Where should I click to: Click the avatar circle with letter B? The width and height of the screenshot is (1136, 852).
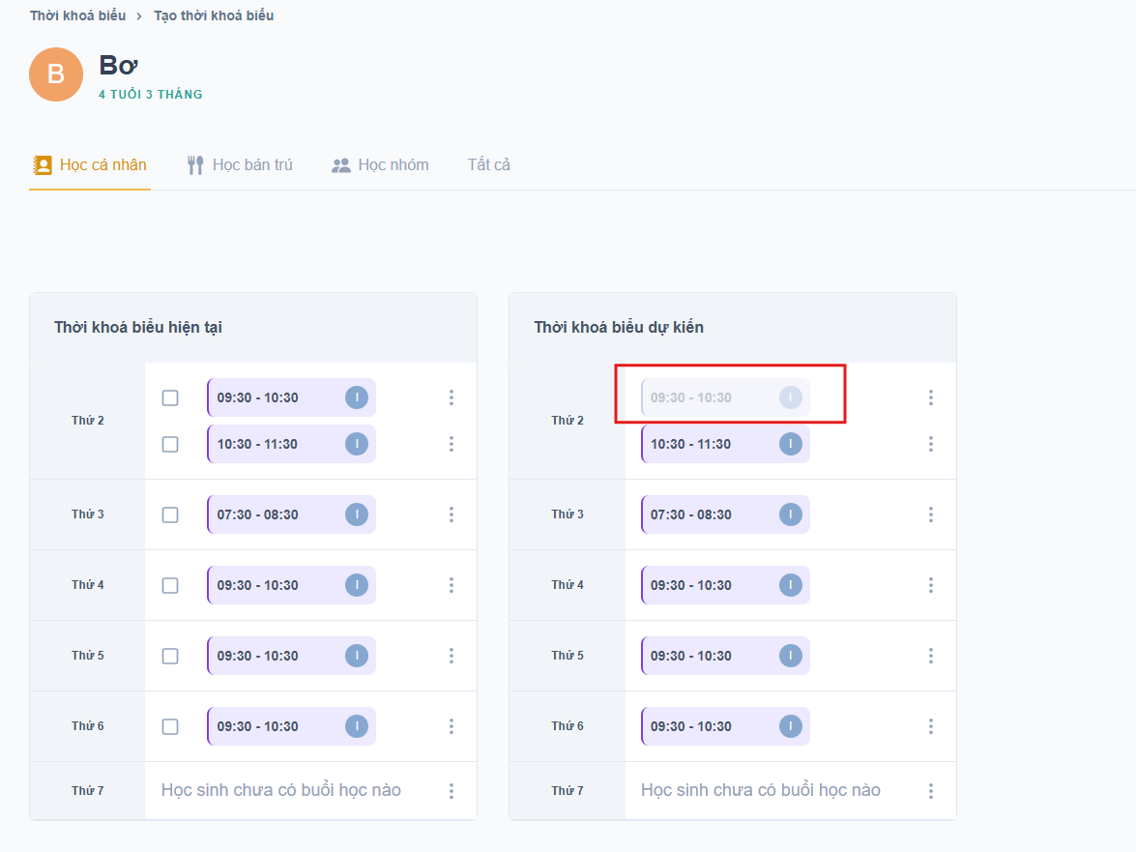point(56,74)
